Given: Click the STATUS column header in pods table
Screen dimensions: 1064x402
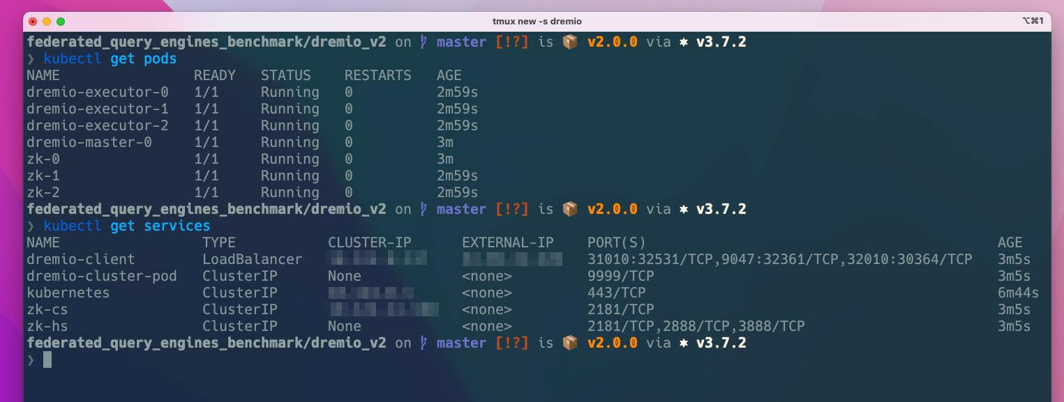Looking at the screenshot, I should pos(286,75).
